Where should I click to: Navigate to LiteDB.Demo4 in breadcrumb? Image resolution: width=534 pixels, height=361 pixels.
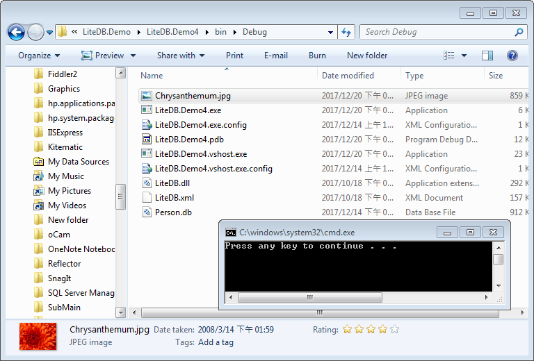pos(172,32)
